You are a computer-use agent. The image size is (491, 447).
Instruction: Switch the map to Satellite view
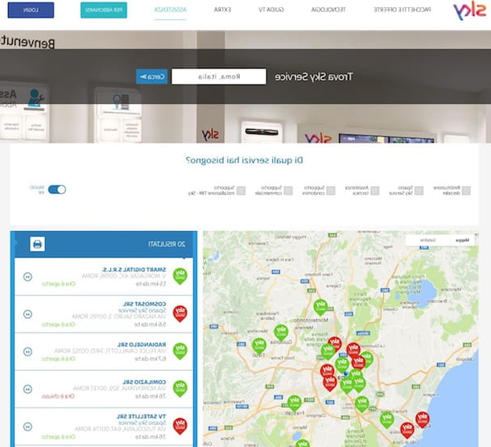[427, 240]
